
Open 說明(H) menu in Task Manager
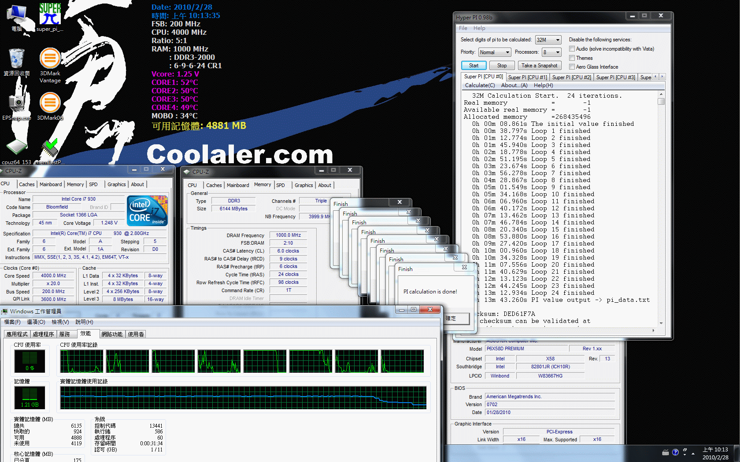point(84,322)
